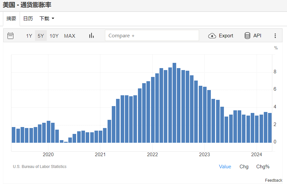
Task: Click the y-axis value 6 label
Action: [x=275, y=89]
